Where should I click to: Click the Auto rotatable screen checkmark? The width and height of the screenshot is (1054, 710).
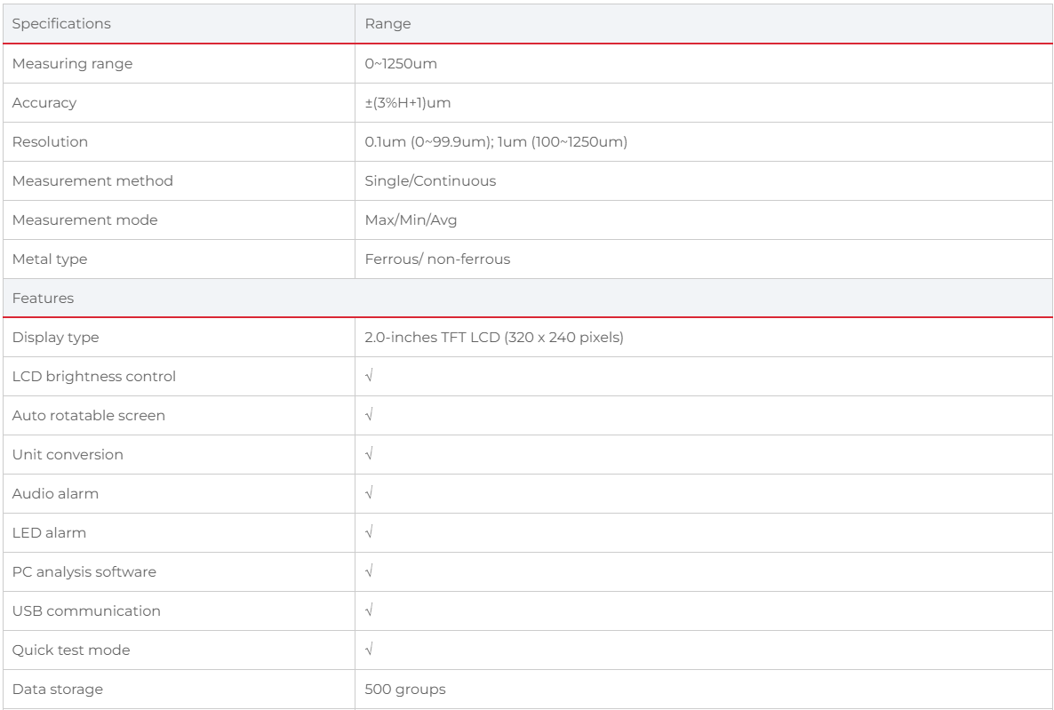[x=369, y=416]
